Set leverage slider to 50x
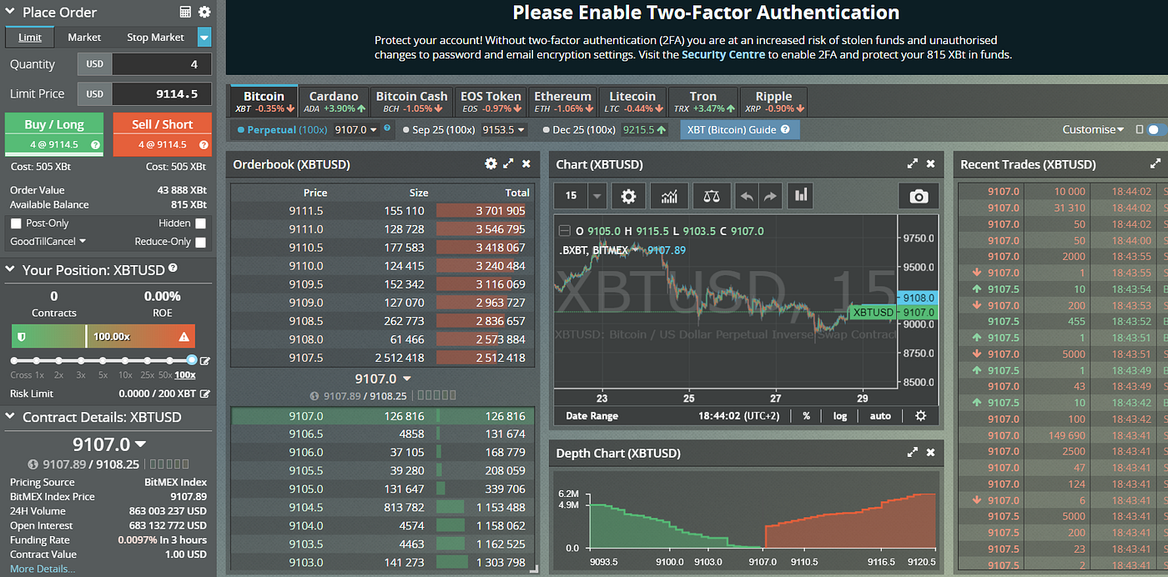1168x577 pixels. click(170, 360)
